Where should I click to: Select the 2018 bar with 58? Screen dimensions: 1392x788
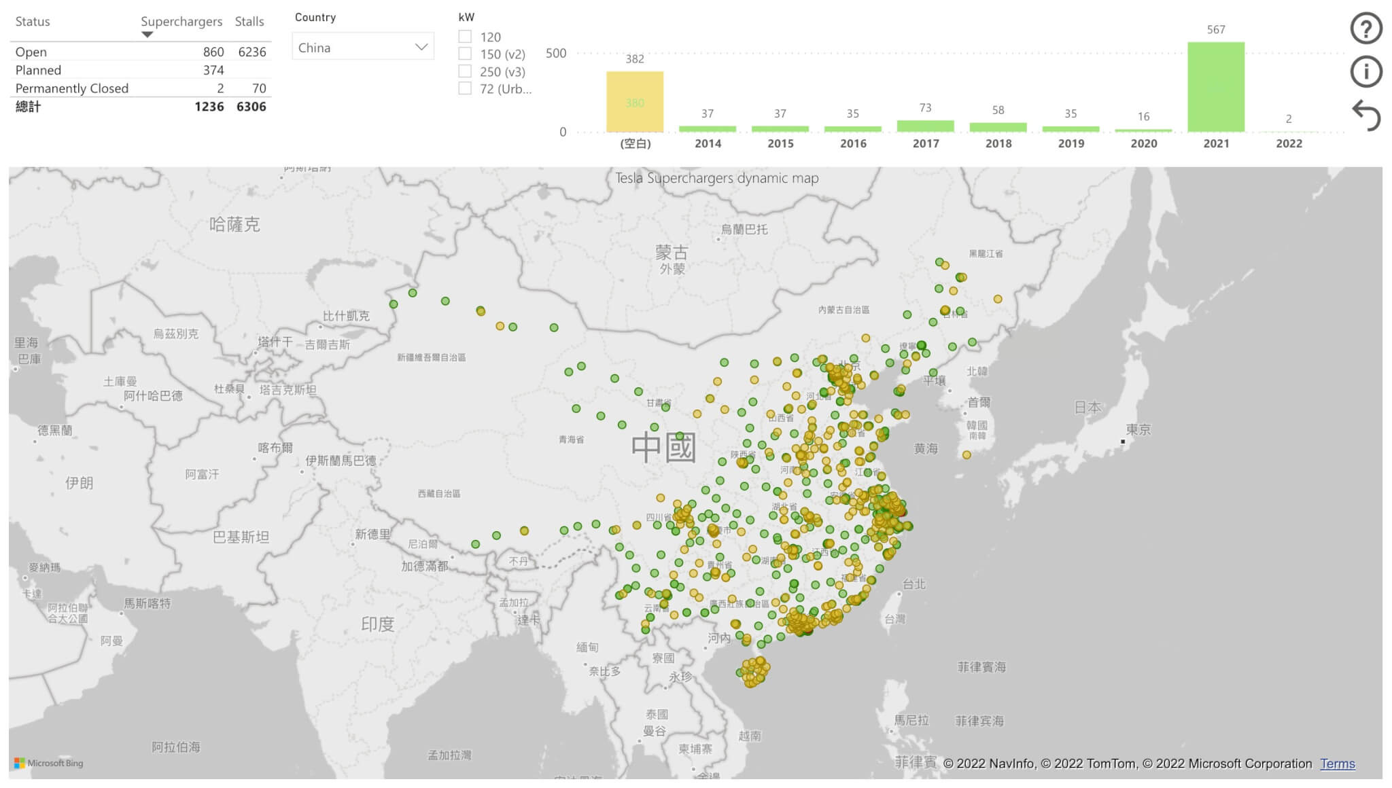998,127
